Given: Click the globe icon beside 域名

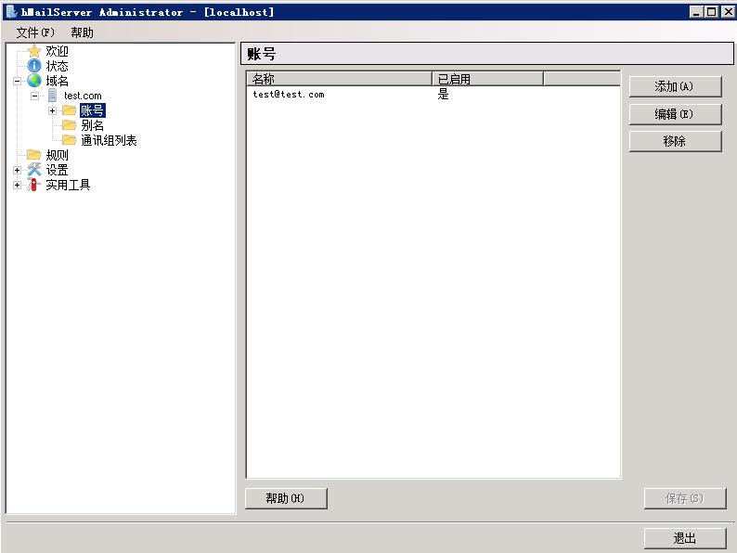Looking at the screenshot, I should pos(33,81).
